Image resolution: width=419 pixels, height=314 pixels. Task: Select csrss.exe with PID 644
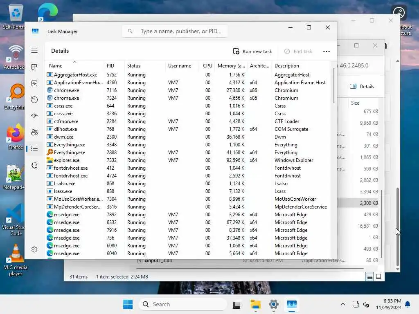(x=188, y=106)
